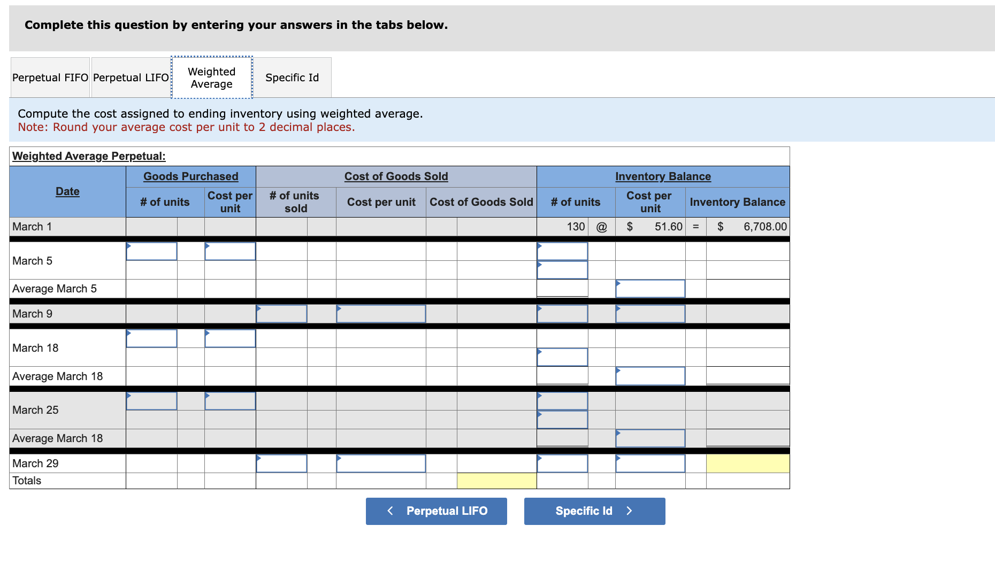
Task: Click March 9 units sold field
Action: point(281,314)
